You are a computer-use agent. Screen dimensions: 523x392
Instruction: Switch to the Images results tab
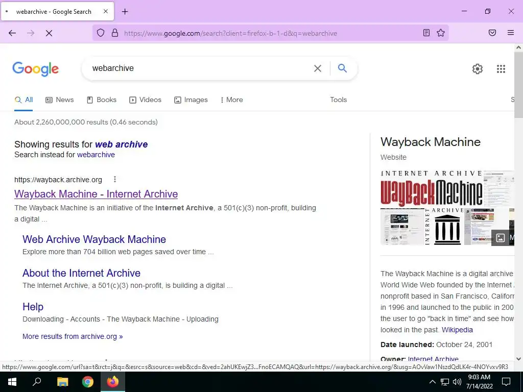tap(191, 100)
